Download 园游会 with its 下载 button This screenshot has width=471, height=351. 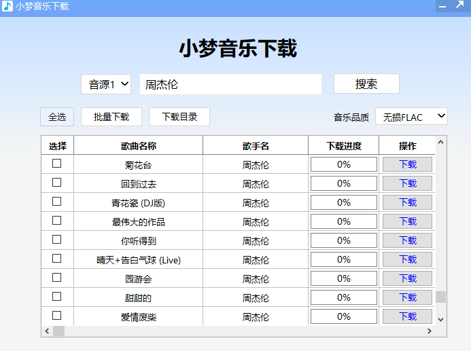[x=407, y=278]
